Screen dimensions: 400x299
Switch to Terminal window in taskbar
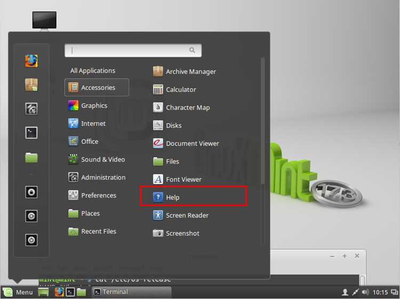click(x=131, y=292)
